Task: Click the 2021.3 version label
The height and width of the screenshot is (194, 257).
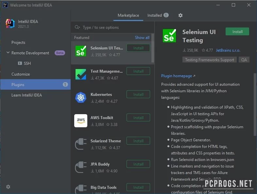Action: coord(23,26)
